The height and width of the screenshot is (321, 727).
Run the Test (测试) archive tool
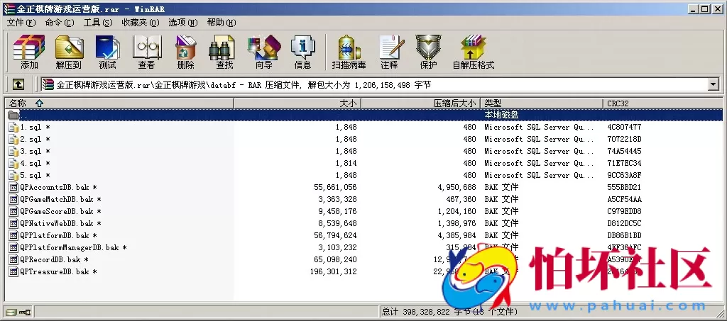tap(108, 52)
